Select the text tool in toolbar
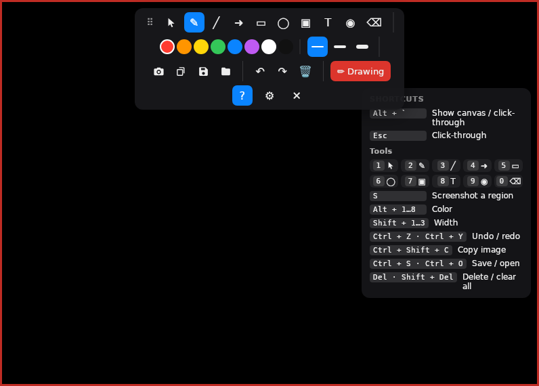 point(328,22)
